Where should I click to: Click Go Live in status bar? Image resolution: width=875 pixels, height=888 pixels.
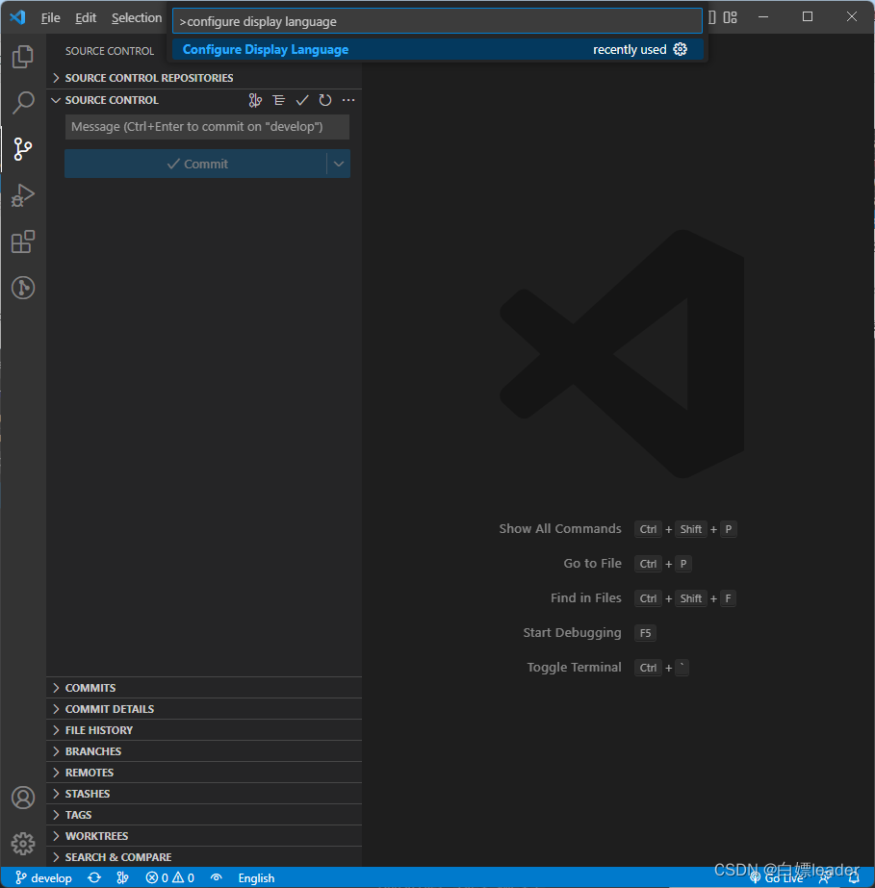[x=777, y=878]
